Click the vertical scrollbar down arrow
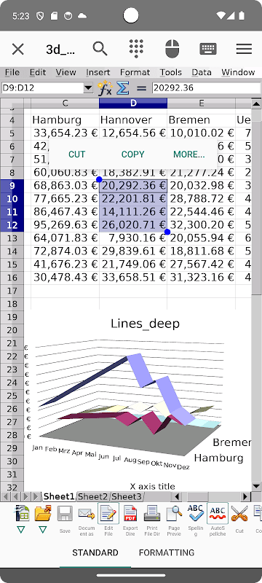 pyautogui.click(x=256, y=486)
